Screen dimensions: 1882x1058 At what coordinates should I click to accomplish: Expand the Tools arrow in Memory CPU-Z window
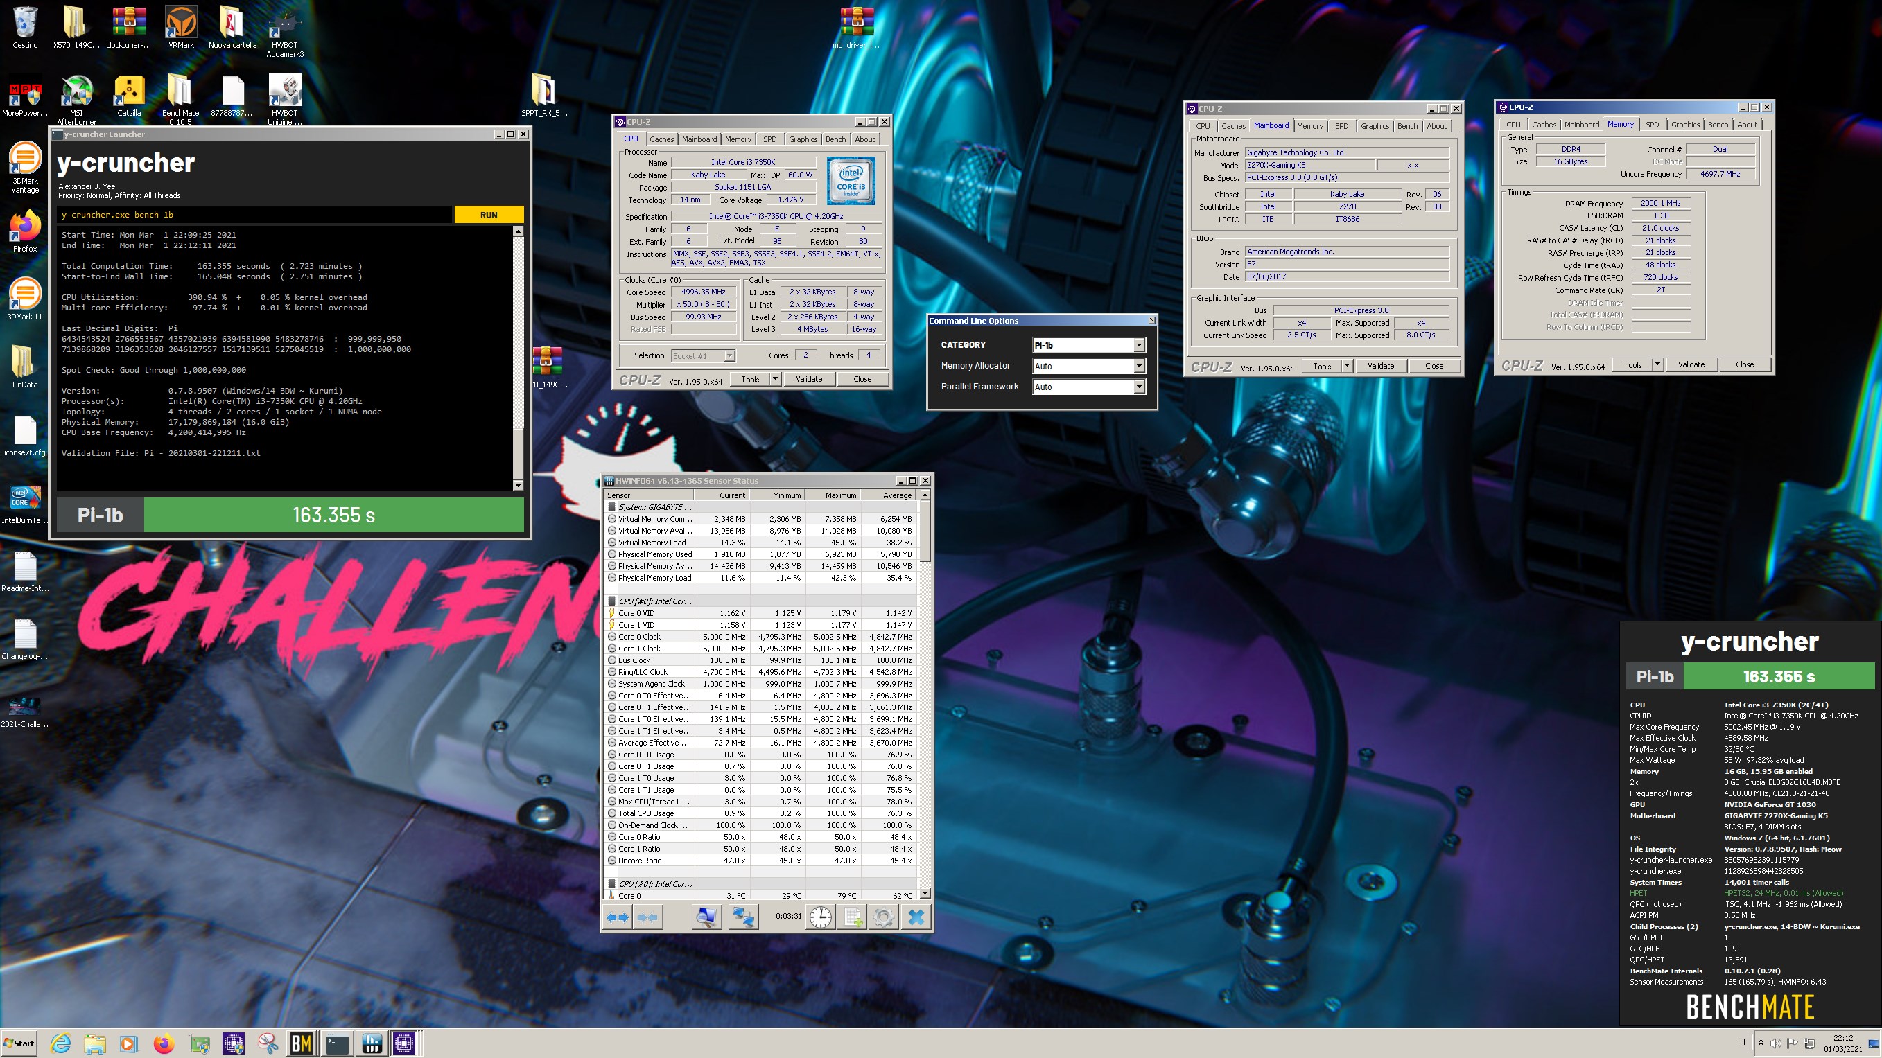tap(1657, 364)
